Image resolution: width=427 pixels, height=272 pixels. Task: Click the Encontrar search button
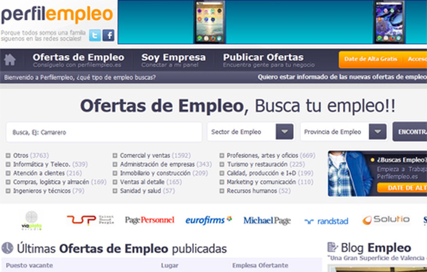click(410, 132)
